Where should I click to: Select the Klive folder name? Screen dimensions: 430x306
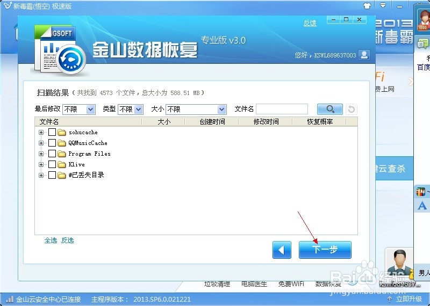click(x=76, y=164)
